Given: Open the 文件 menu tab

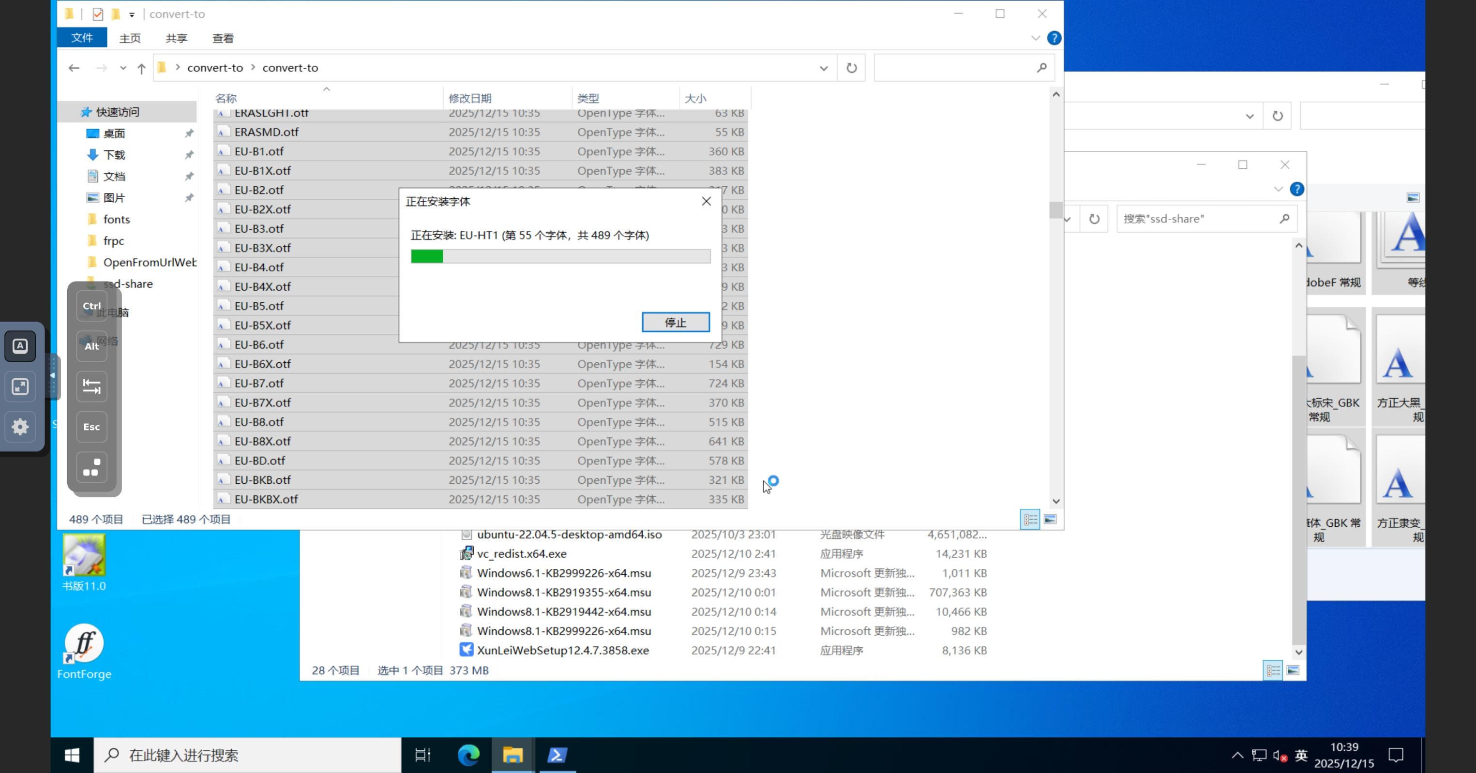Looking at the screenshot, I should coord(82,38).
